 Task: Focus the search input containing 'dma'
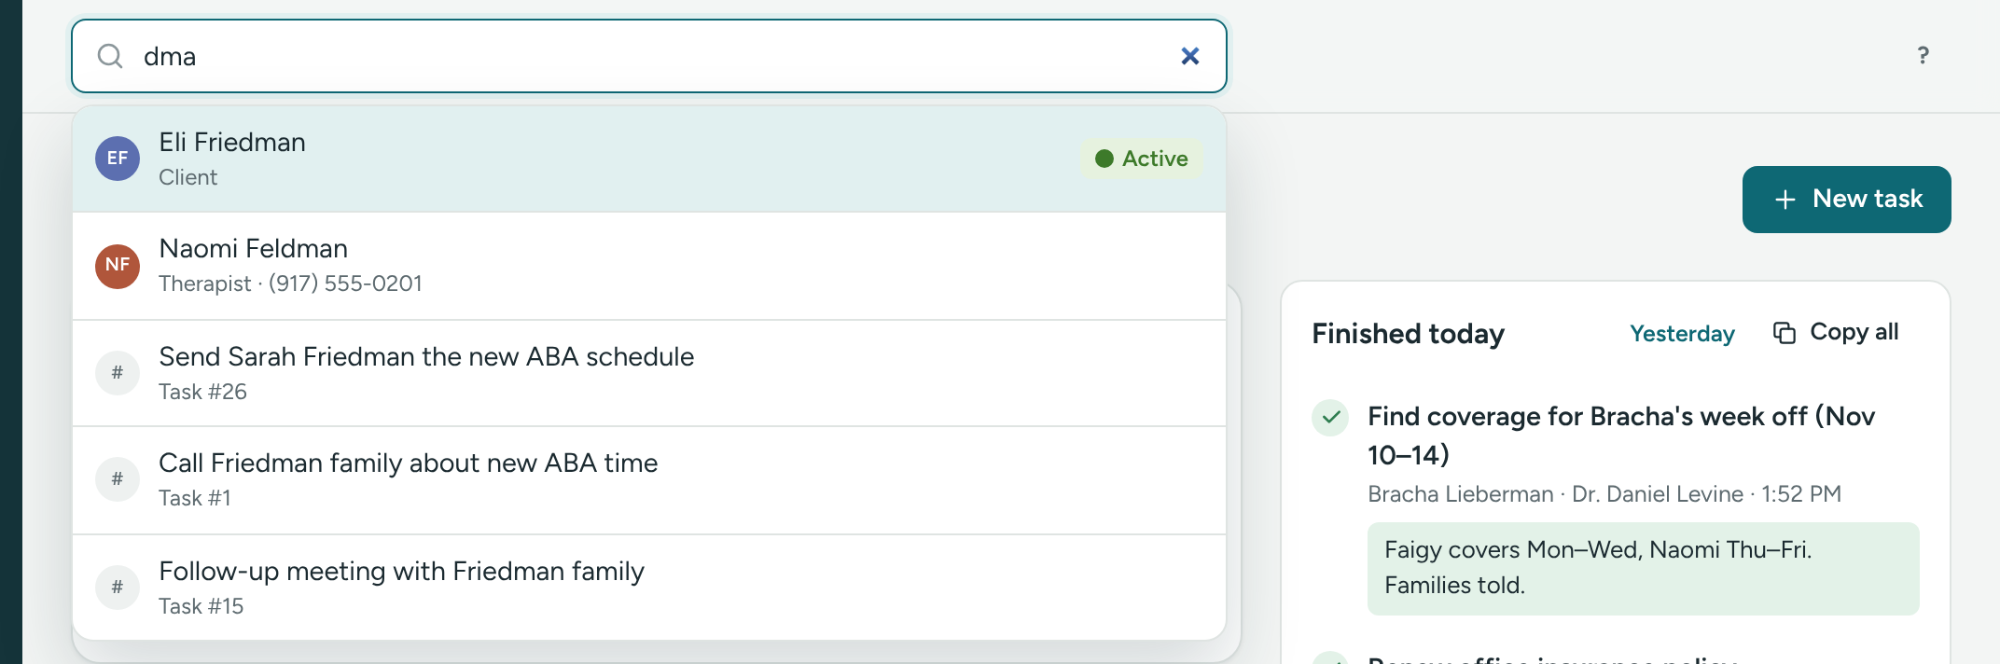(x=648, y=56)
